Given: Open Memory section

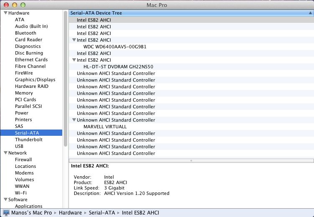Looking at the screenshot, I should pyautogui.click(x=24, y=93).
